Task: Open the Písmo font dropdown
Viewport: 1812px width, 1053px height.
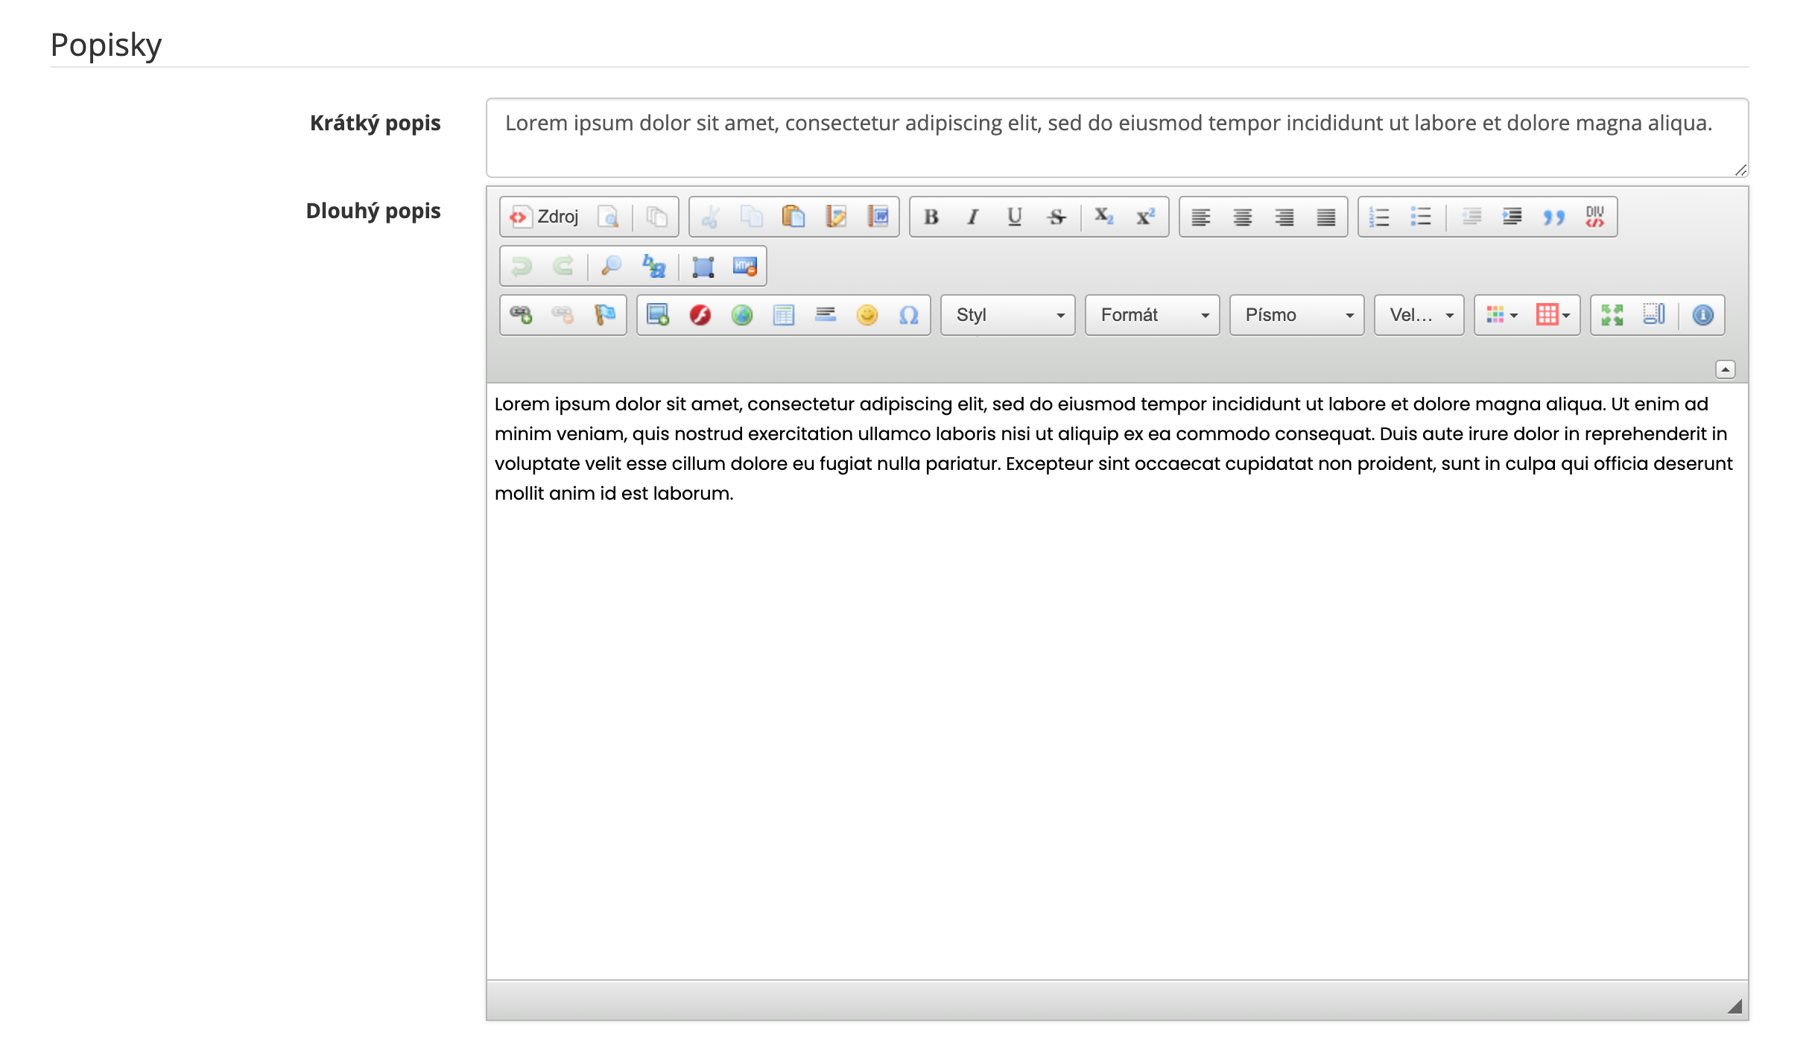Action: pos(1297,315)
